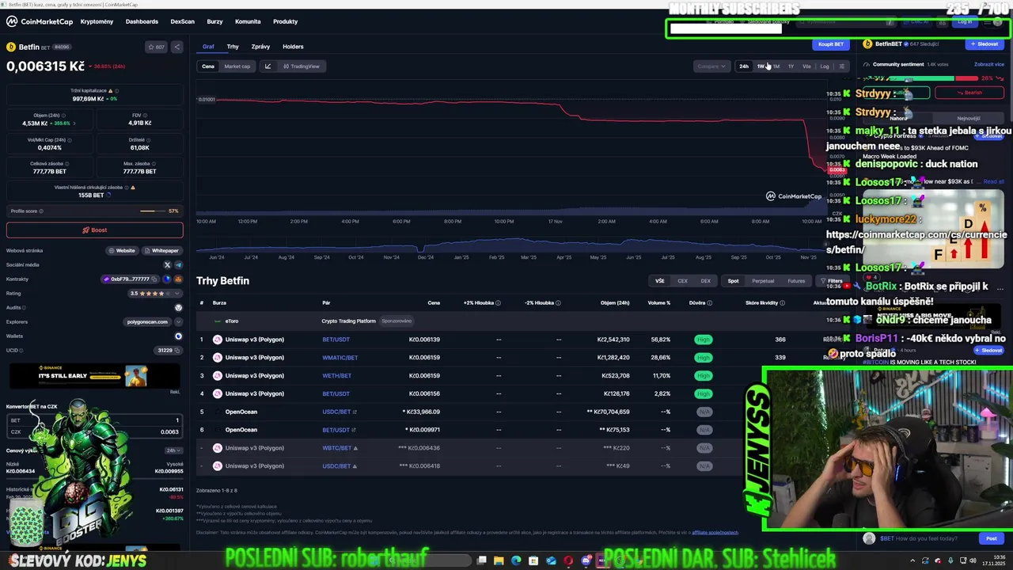Open the Whitepaper link button

(162, 251)
